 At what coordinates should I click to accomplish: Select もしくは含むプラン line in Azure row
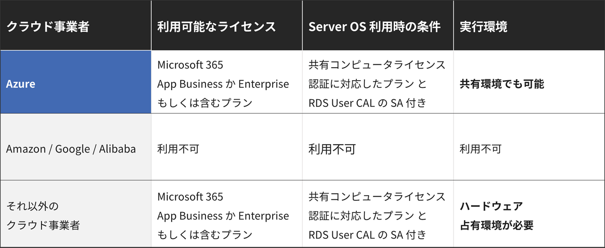(205, 103)
